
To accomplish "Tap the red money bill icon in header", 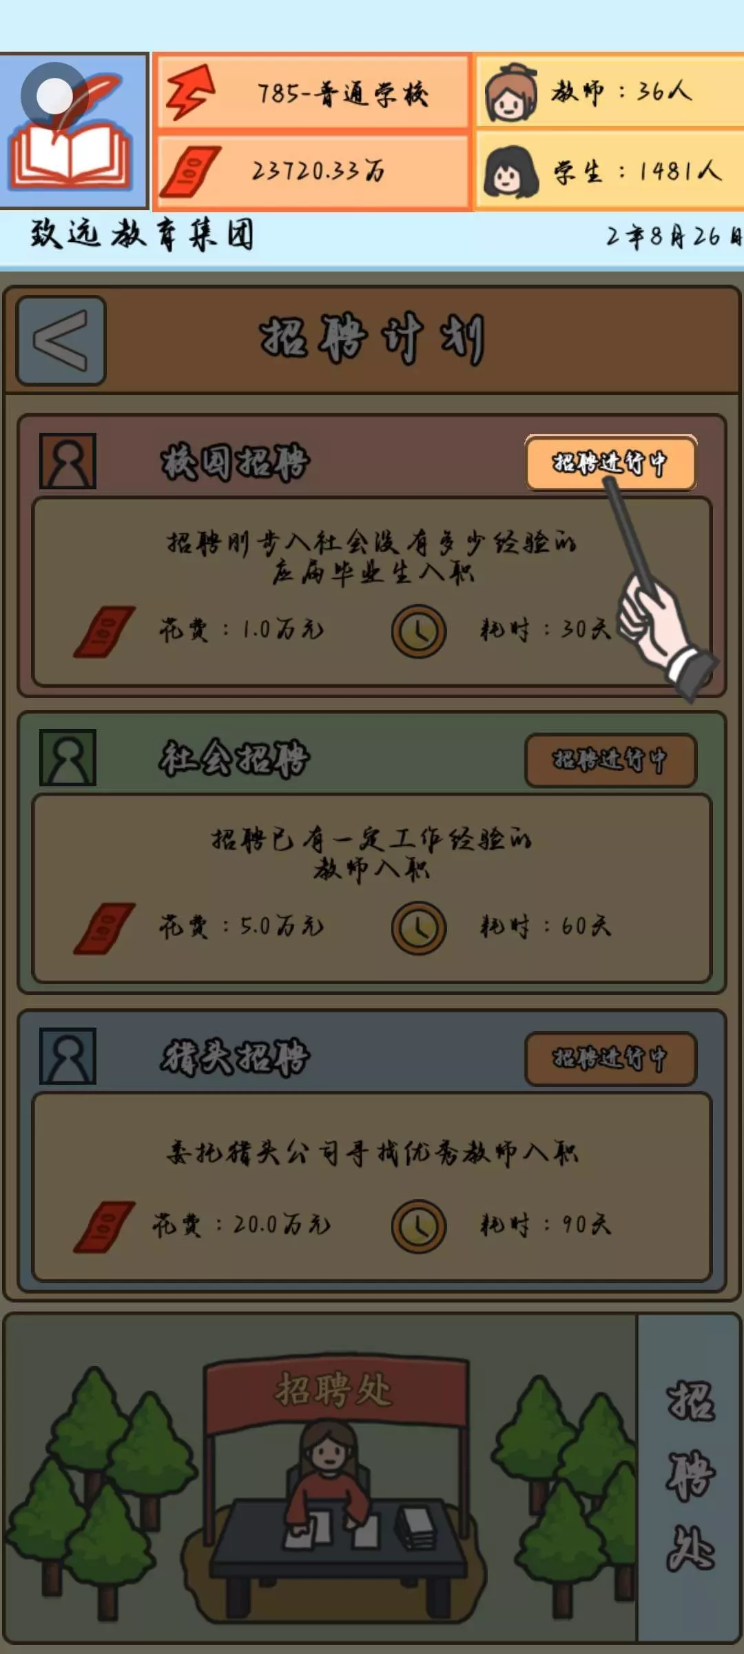I will pyautogui.click(x=190, y=171).
